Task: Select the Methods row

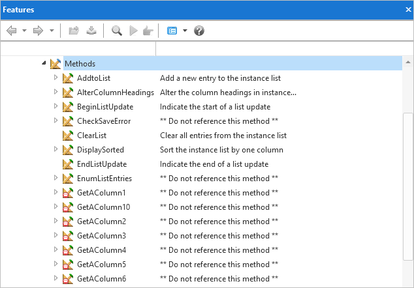Action: pos(232,63)
